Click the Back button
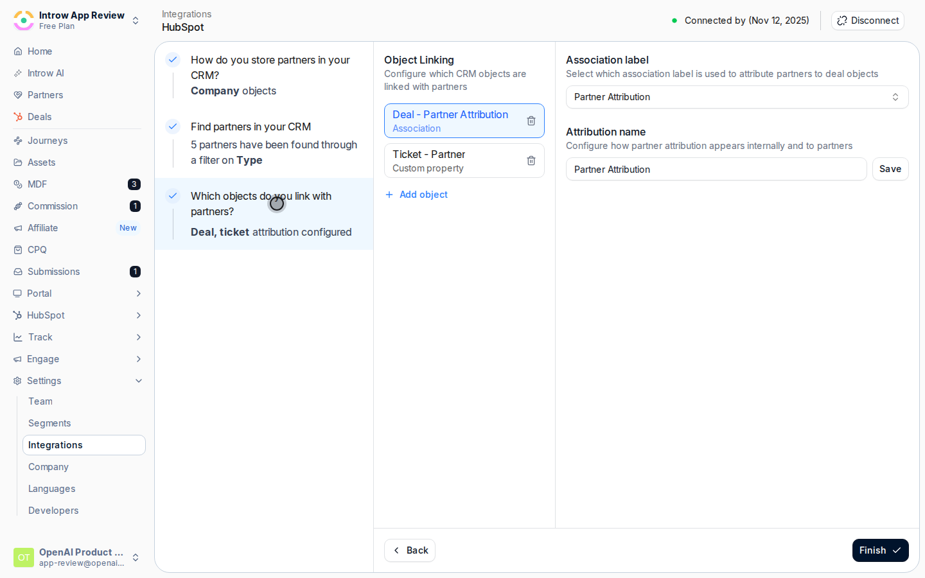This screenshot has height=578, width=925. coord(410,550)
